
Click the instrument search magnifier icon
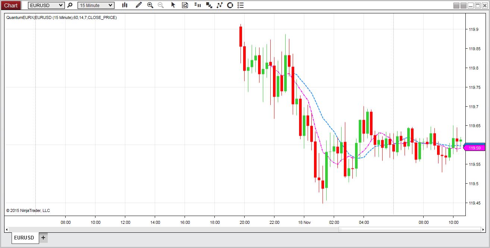click(x=70, y=5)
